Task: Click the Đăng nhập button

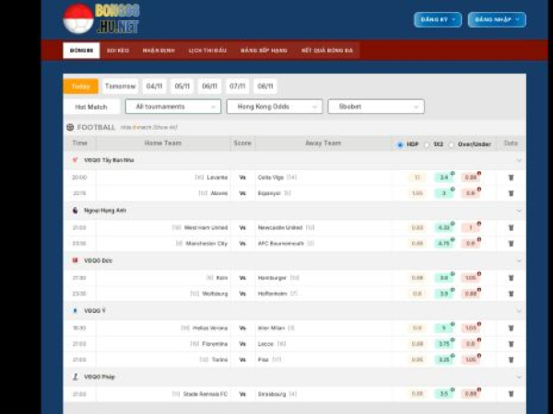Action: [x=497, y=19]
